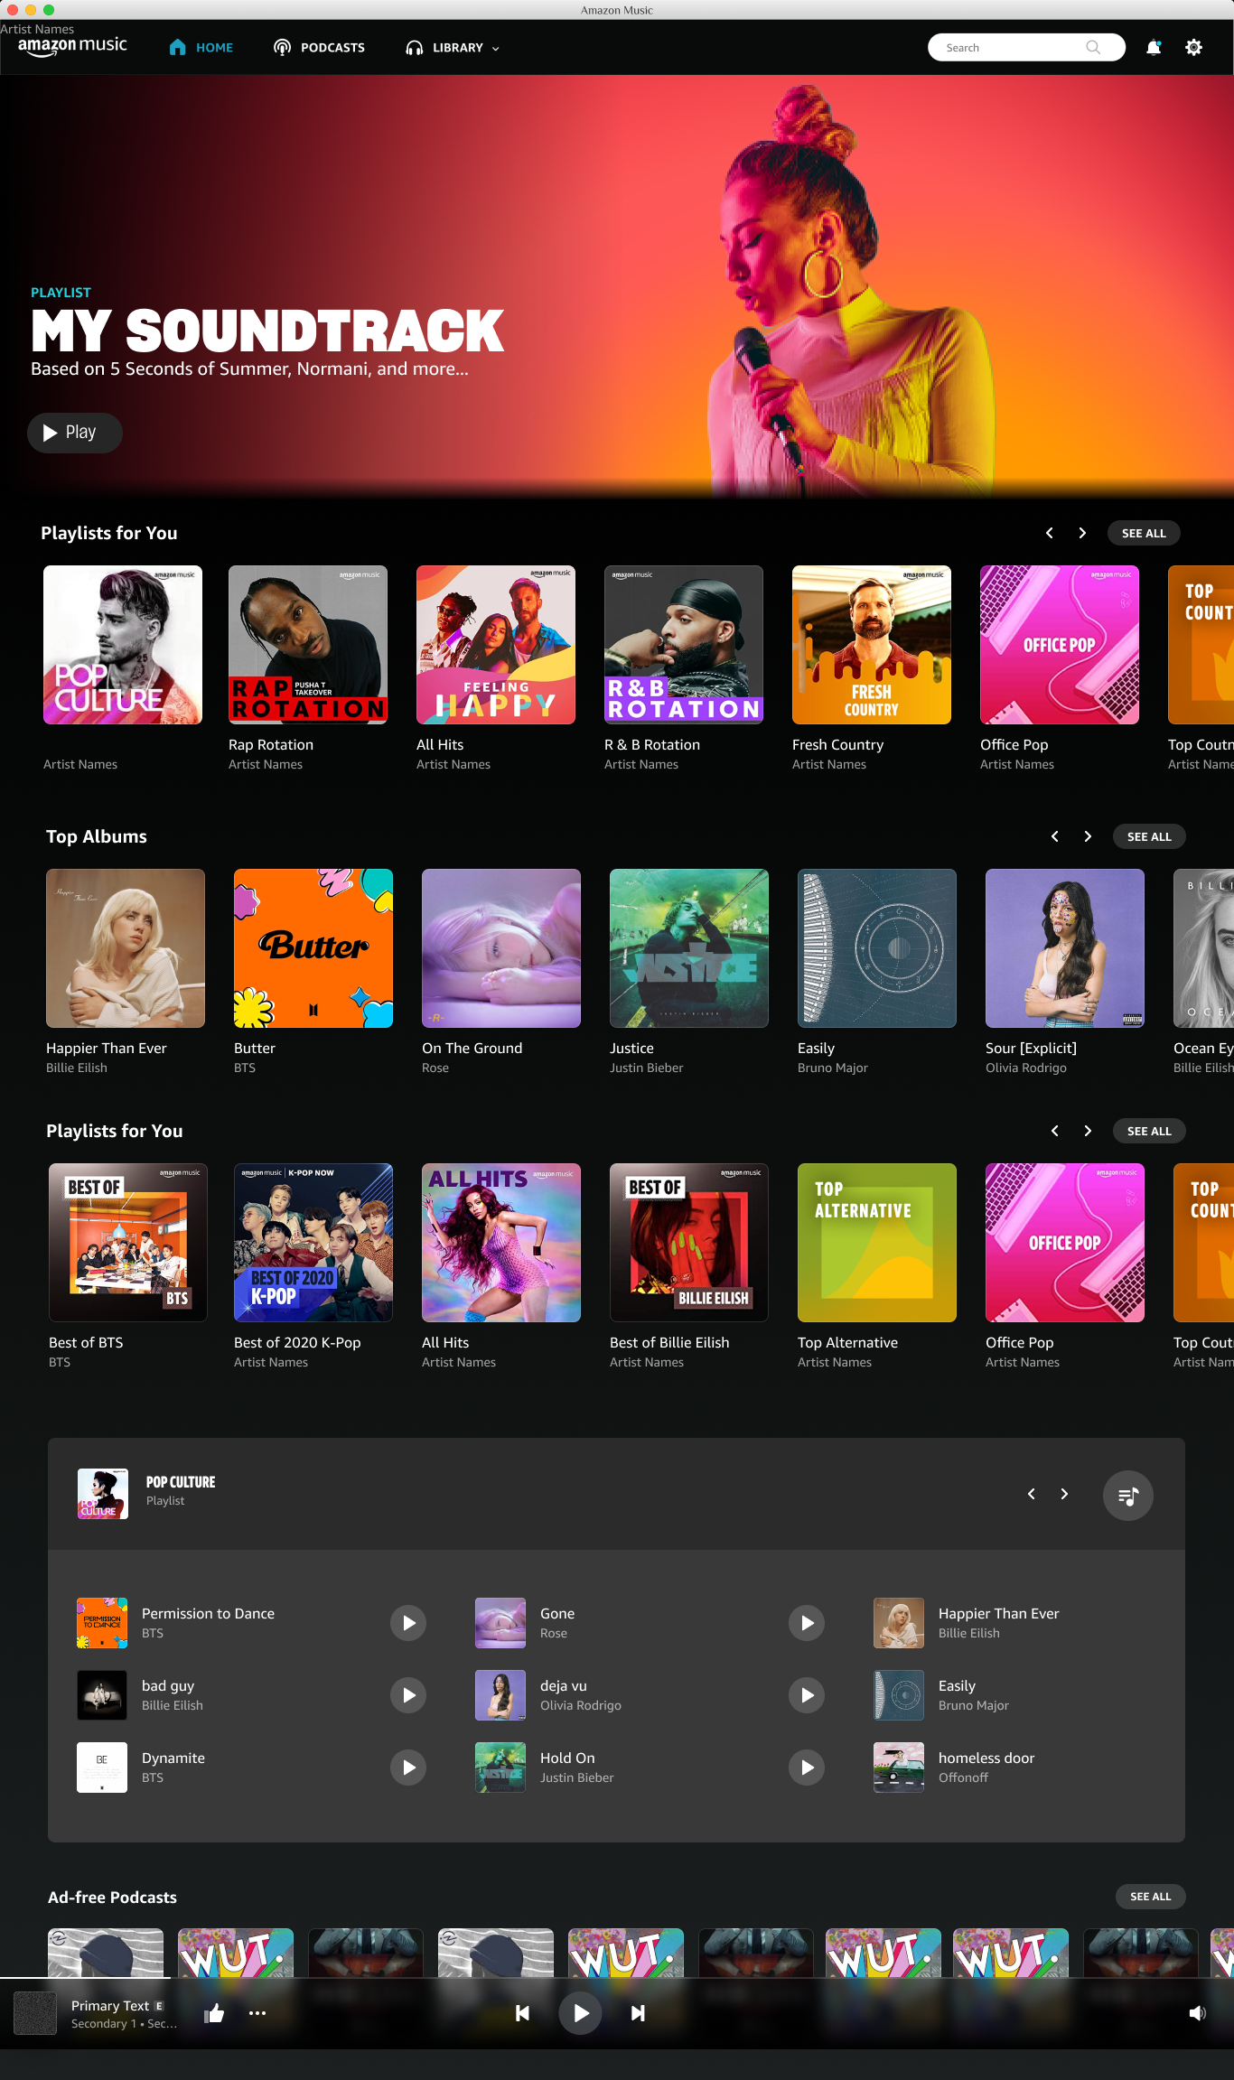The width and height of the screenshot is (1234, 2080).
Task: Click the POP CULTURE playlist heading
Action: coord(181,1482)
